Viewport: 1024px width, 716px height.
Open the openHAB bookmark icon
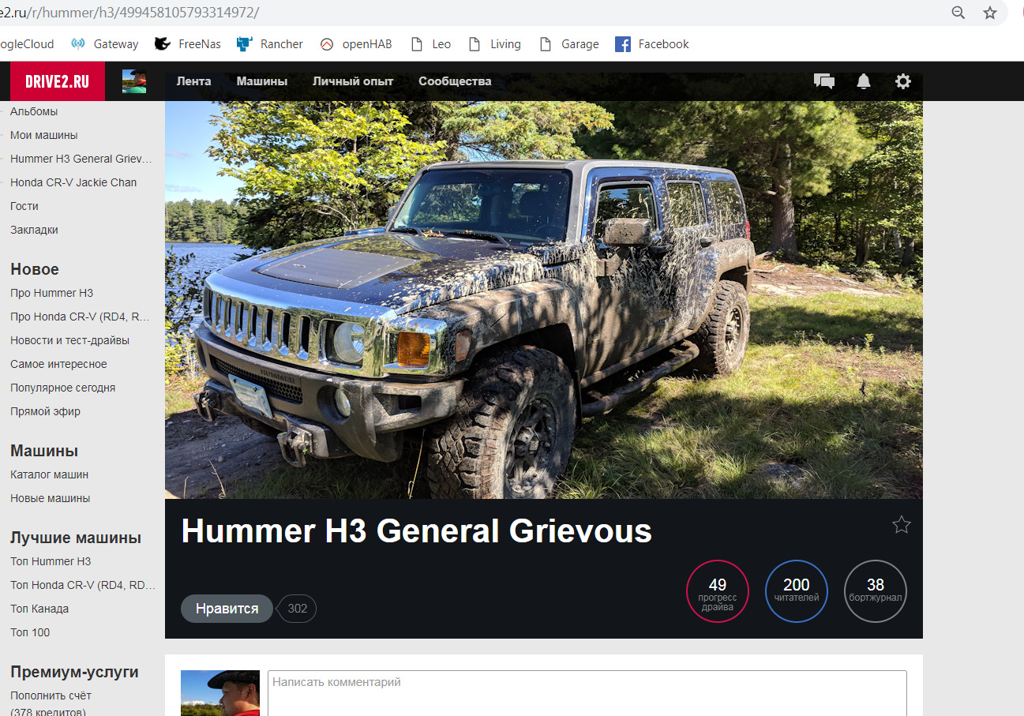click(326, 44)
